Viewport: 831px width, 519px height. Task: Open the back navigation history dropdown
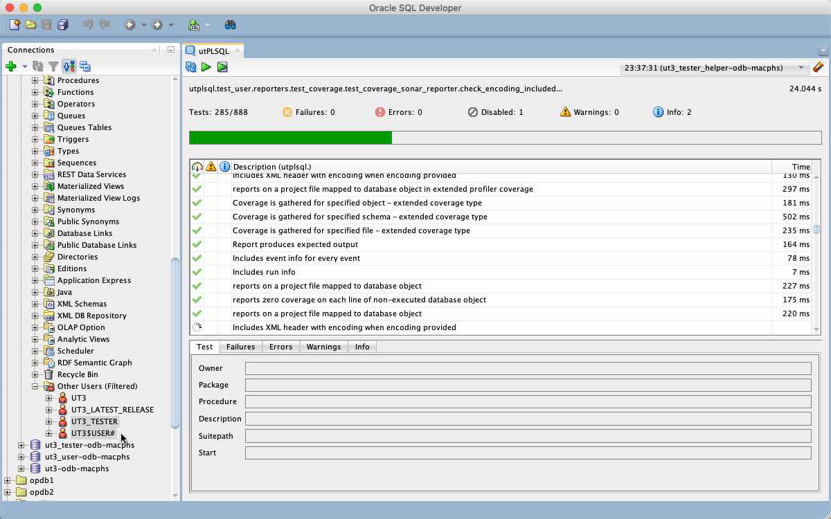tap(143, 25)
